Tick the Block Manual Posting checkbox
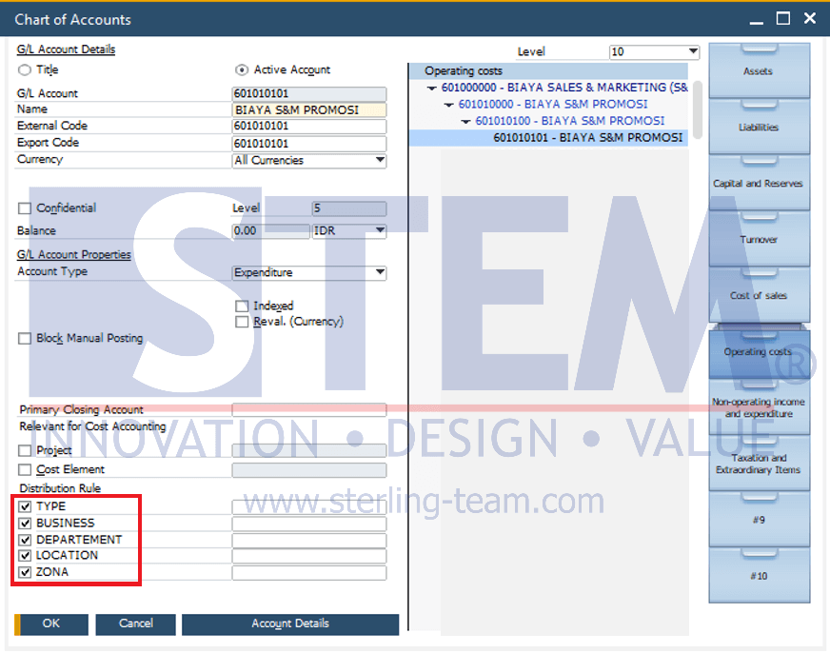830x653 pixels. 25,339
